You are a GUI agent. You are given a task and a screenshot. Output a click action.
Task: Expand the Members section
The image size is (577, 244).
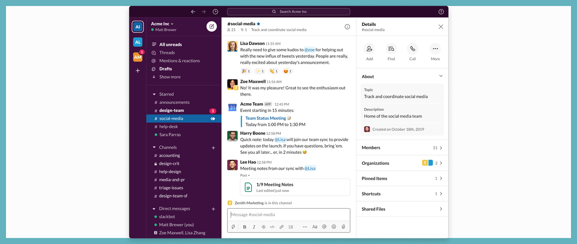pos(402,147)
